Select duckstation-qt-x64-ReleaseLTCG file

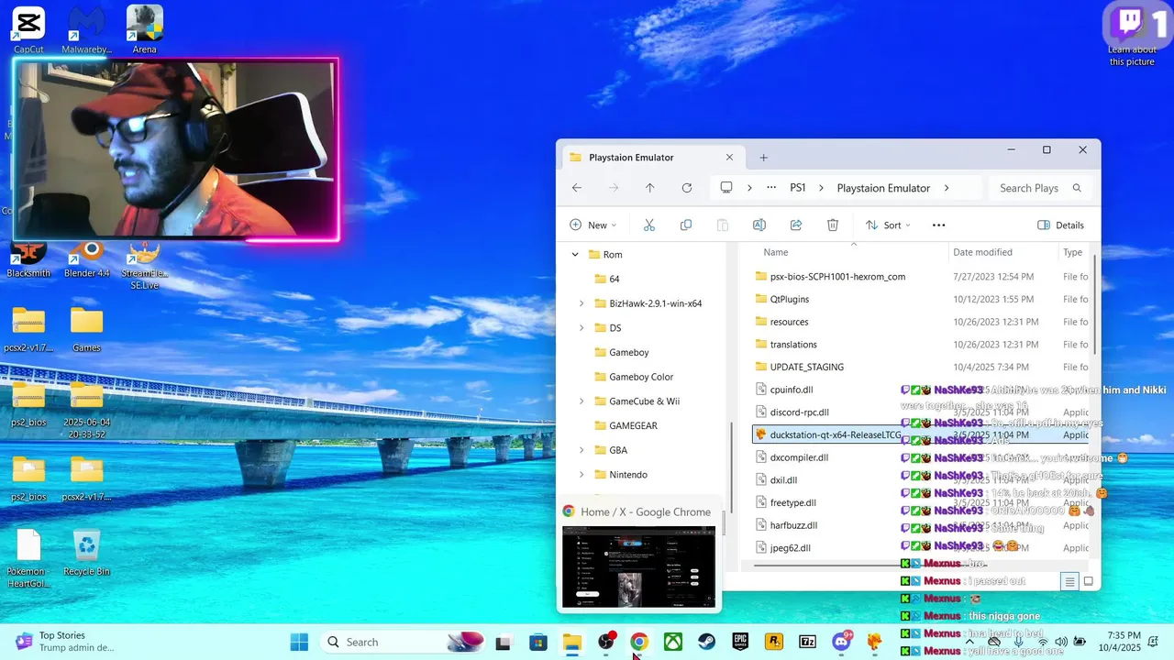pyautogui.click(x=920, y=434)
